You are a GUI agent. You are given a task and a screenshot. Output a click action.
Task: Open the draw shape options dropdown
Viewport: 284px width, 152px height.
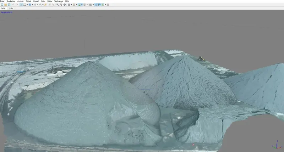43,5
